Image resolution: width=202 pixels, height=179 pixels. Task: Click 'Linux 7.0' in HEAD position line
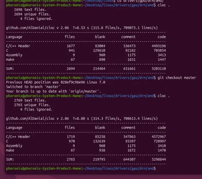click(x=96, y=82)
